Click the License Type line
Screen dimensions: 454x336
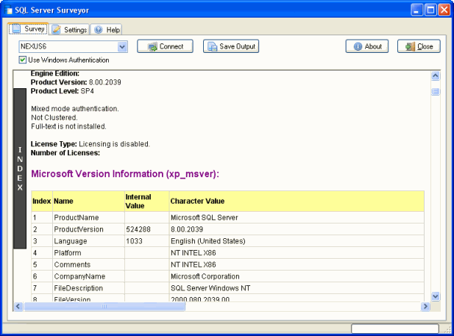click(x=91, y=144)
